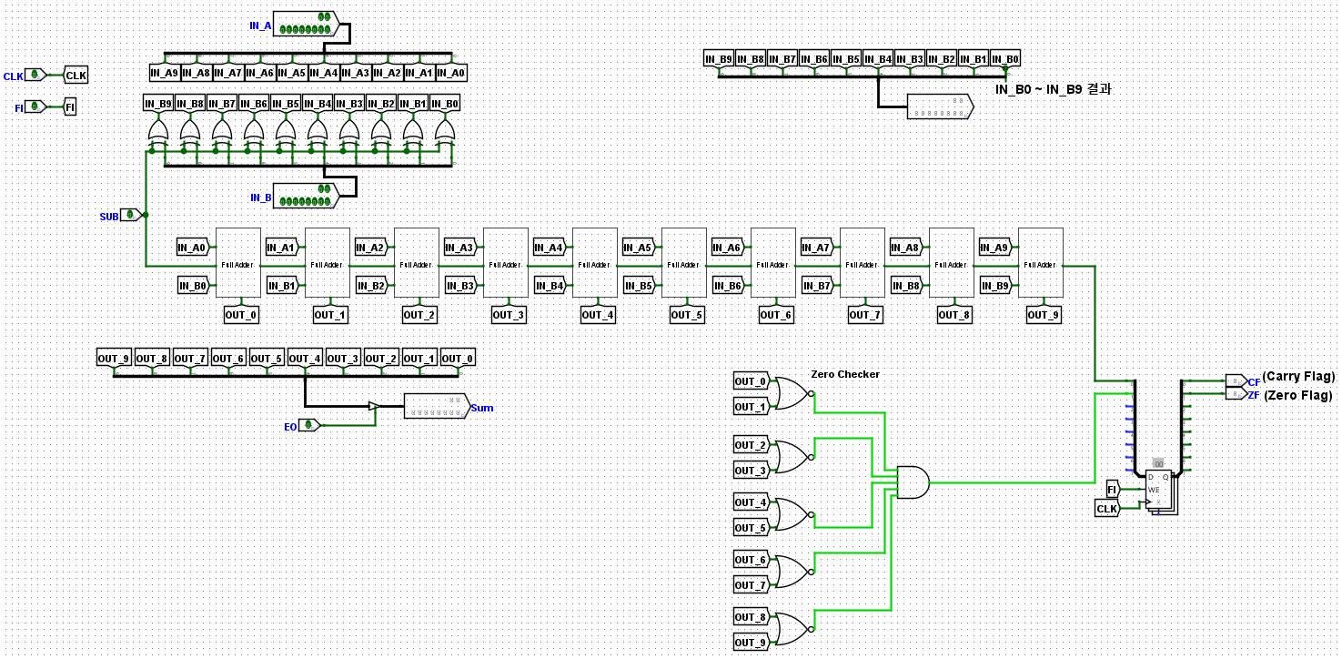Select the Full Adder above OUT_8
This screenshot has width=1342, height=659.
[x=951, y=263]
